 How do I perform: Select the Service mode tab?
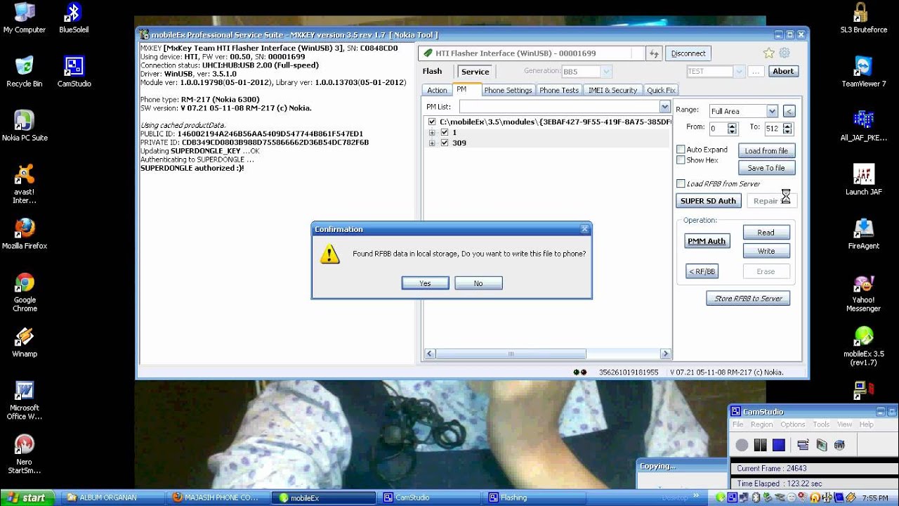pos(475,72)
